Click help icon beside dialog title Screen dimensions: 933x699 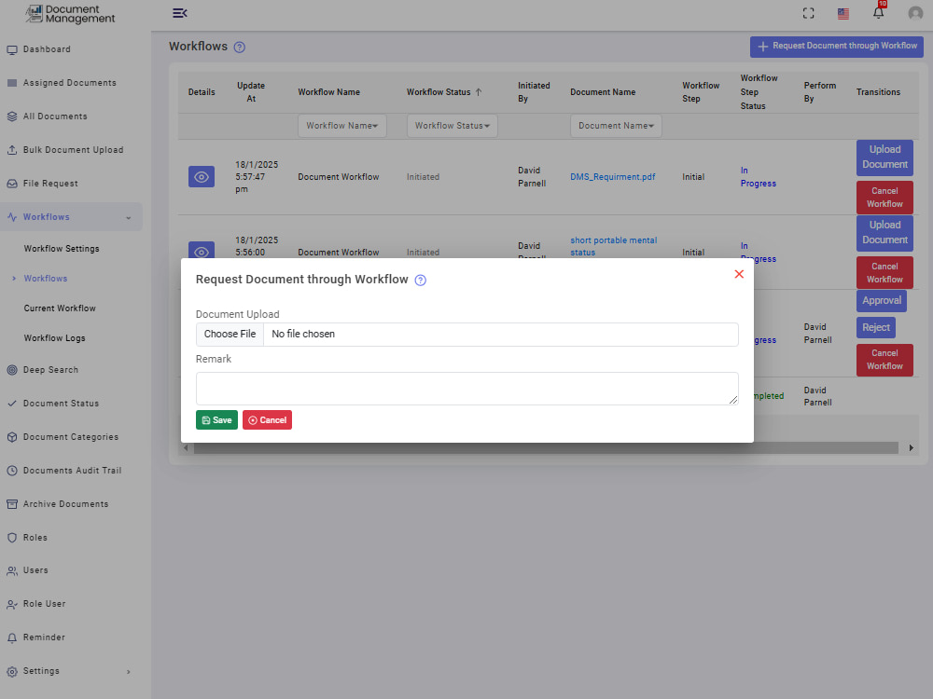(x=420, y=281)
